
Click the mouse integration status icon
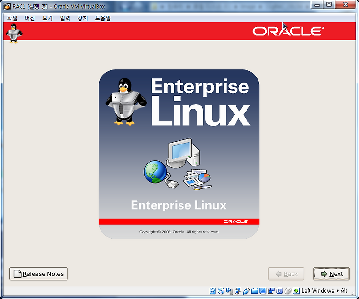coord(288,291)
